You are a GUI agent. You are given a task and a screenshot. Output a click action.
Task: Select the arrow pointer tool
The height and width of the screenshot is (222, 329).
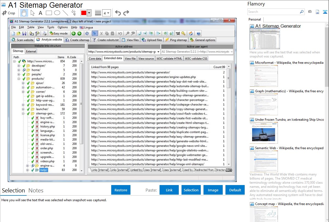pyautogui.click(x=32, y=13)
